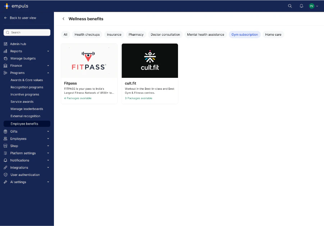Expand the AI settings chevron
This screenshot has width=324, height=226.
pos(48,182)
